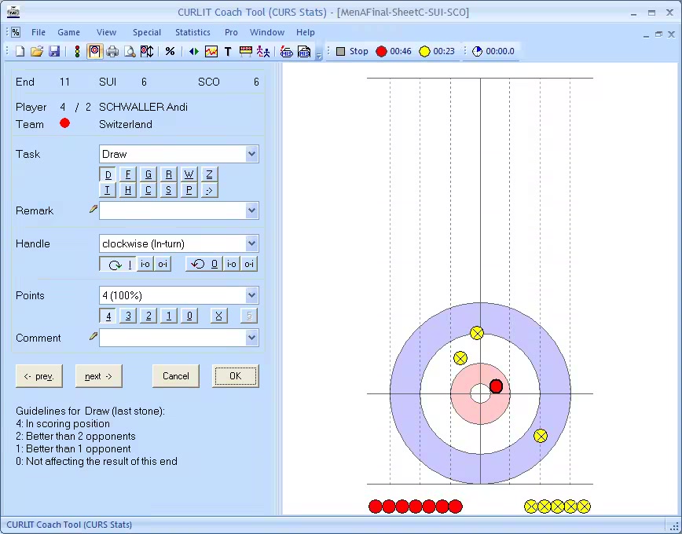The height and width of the screenshot is (534, 682).
Task: Click the red stone near the button
Action: pyautogui.click(x=496, y=386)
